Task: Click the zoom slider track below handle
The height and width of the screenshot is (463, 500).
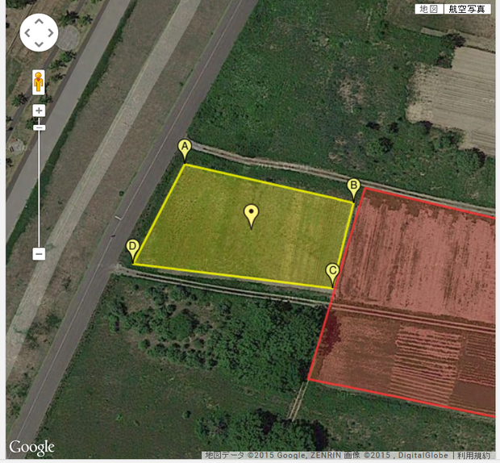Action: [x=39, y=190]
